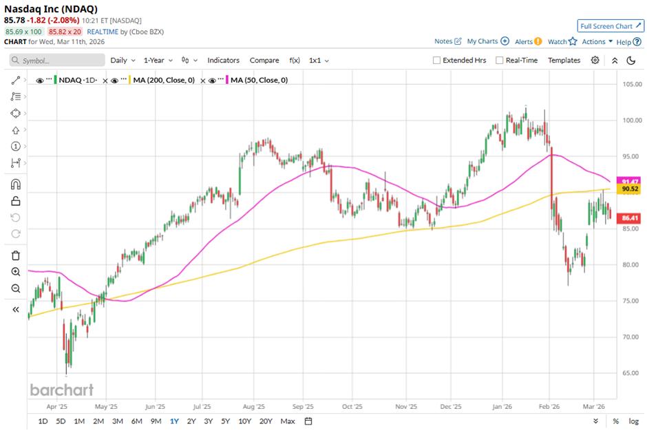This screenshot has height=433, width=647.
Task: Select the trend line drawing tool
Action: tap(15, 81)
